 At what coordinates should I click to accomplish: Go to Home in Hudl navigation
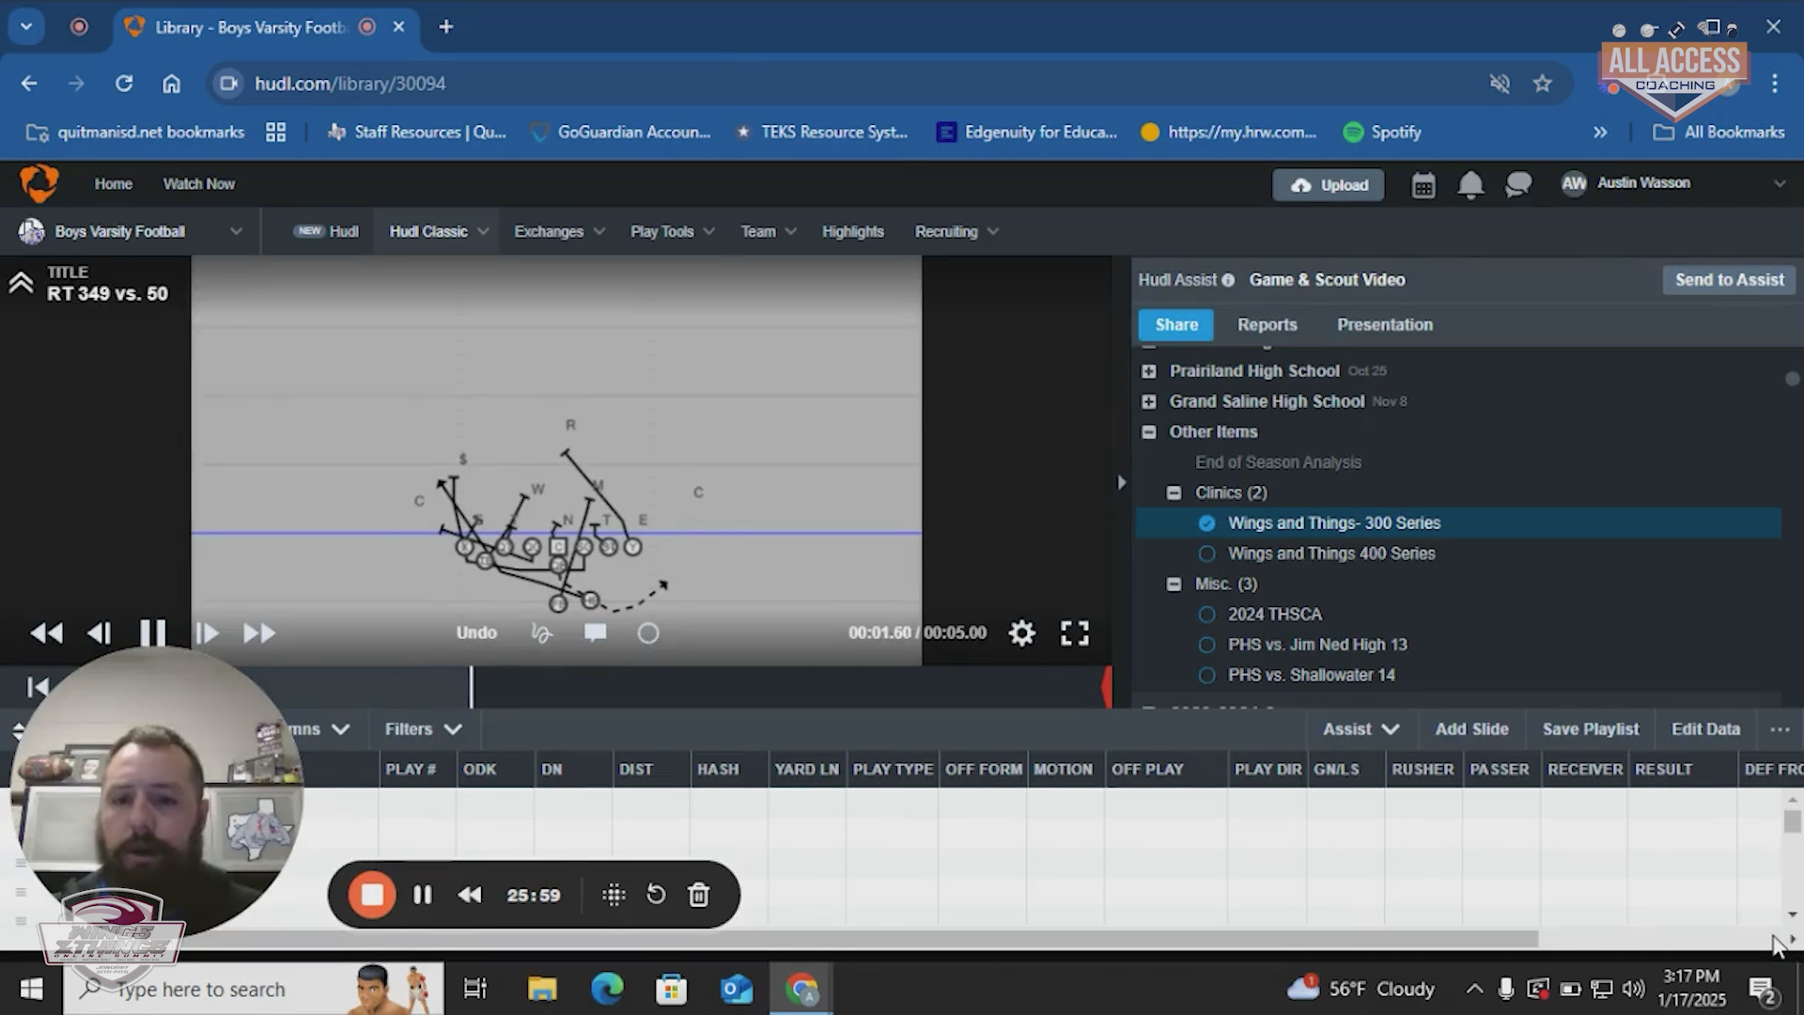113,184
